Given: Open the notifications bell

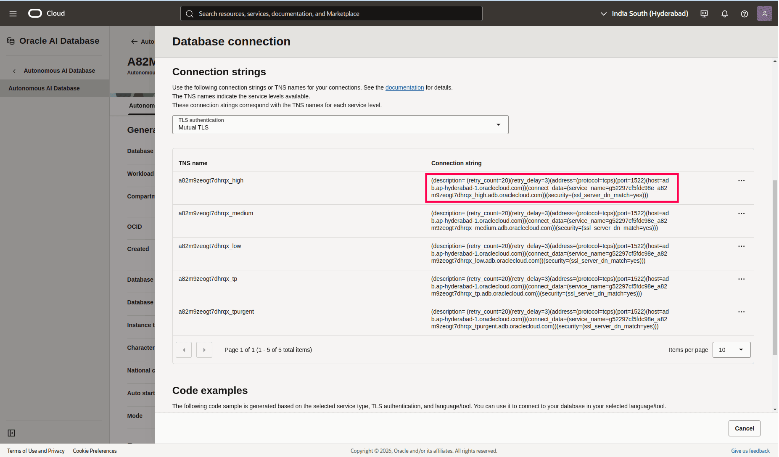Looking at the screenshot, I should [x=725, y=14].
